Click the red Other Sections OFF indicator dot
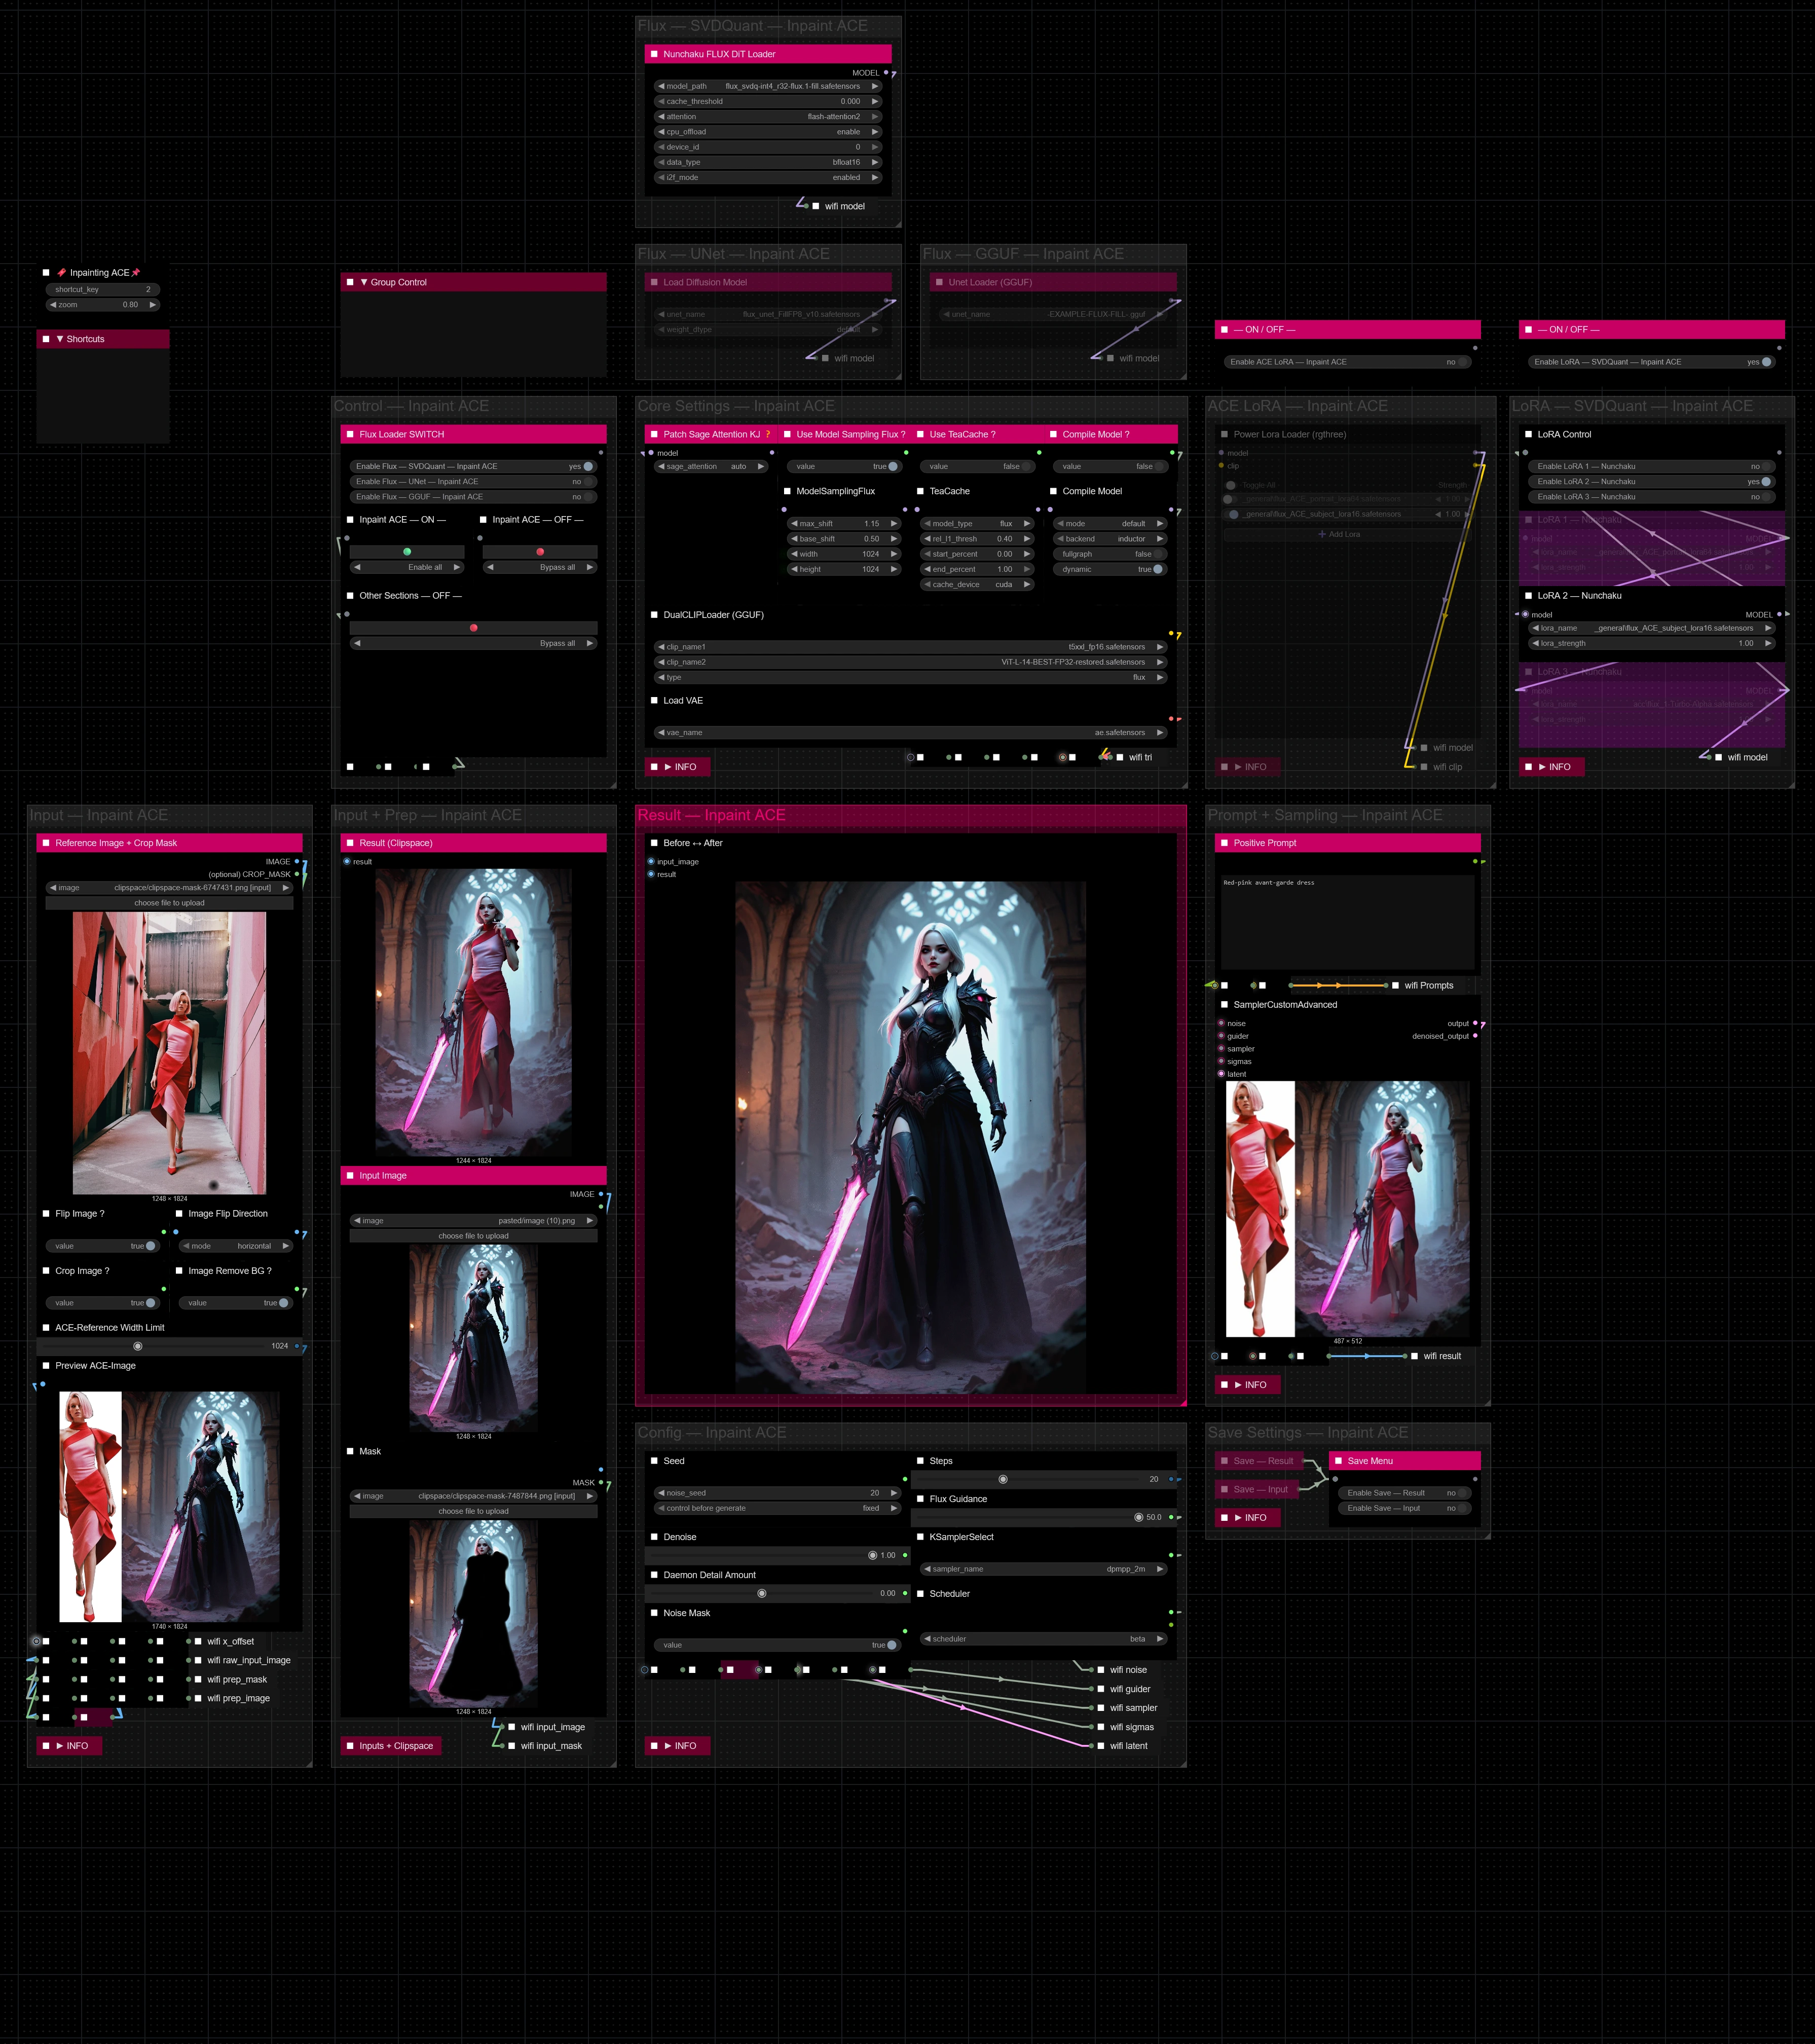This screenshot has width=1815, height=2044. [x=474, y=628]
